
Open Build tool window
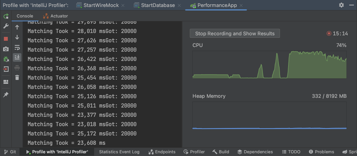220,152
